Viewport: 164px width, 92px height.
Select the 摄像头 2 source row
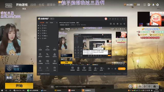pyautogui.click(x=48, y=36)
